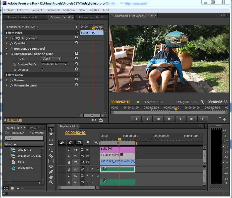This screenshot has width=232, height=198.
Task: Select Séquence 01 in project panel
Action: pyautogui.click(x=25, y=168)
